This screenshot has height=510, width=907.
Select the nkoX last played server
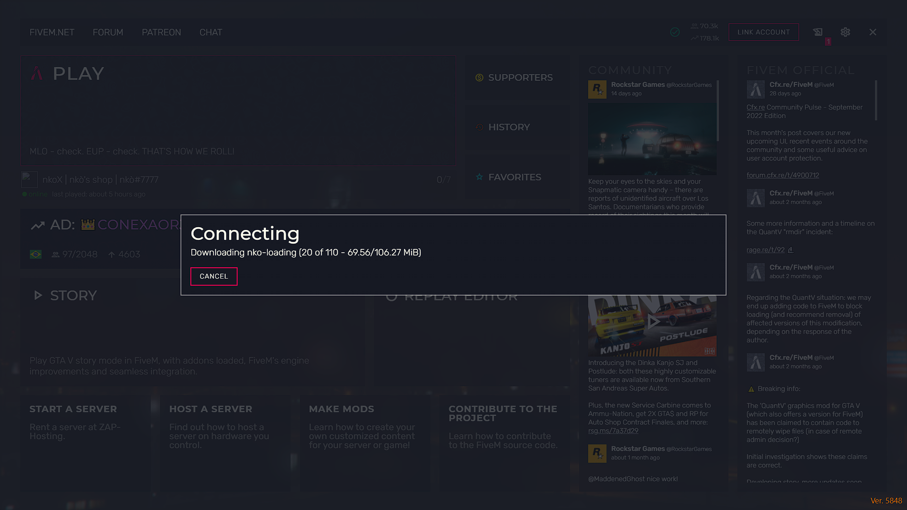pyautogui.click(x=238, y=185)
